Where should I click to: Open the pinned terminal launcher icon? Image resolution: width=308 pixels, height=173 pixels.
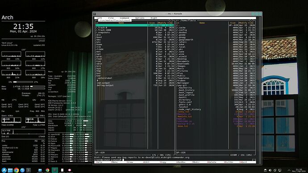pos(29,170)
